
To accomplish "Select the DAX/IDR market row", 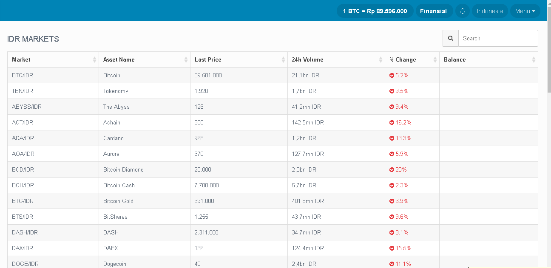I will point(273,248).
